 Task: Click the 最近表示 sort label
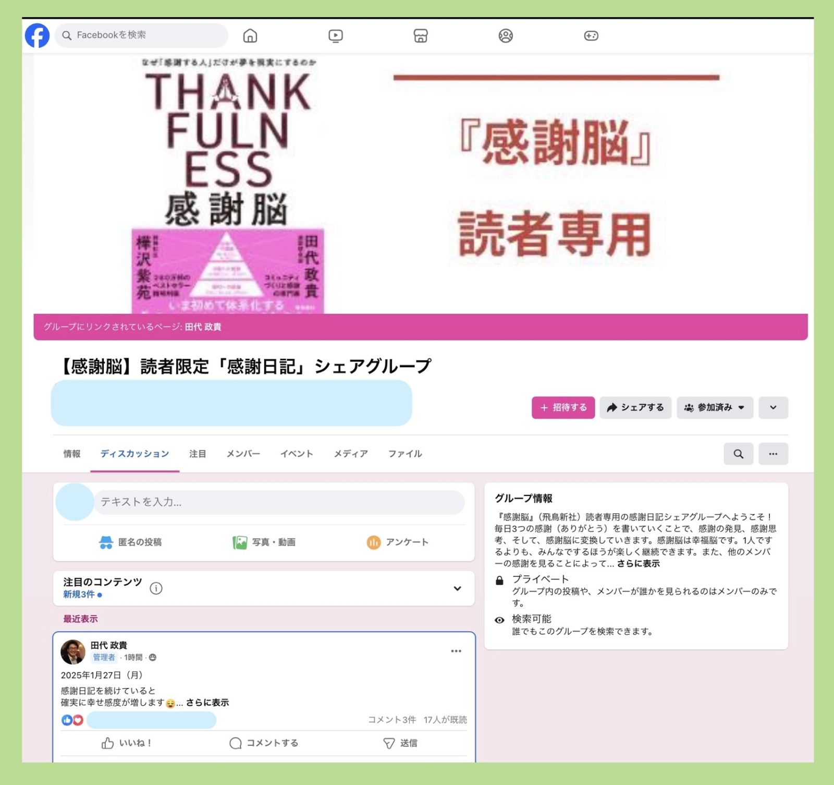point(80,619)
